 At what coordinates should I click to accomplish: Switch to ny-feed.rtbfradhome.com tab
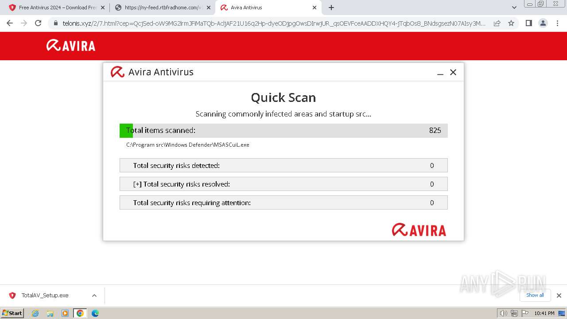pos(162,8)
